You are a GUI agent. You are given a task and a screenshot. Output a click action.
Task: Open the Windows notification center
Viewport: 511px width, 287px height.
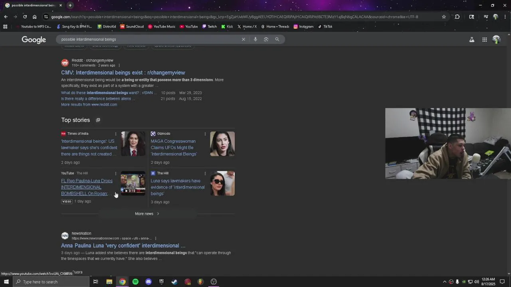(x=502, y=282)
